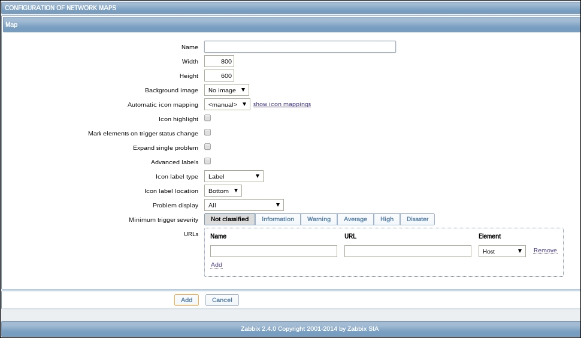The image size is (581, 338).
Task: Open the URL Element Host dropdown
Action: click(502, 251)
